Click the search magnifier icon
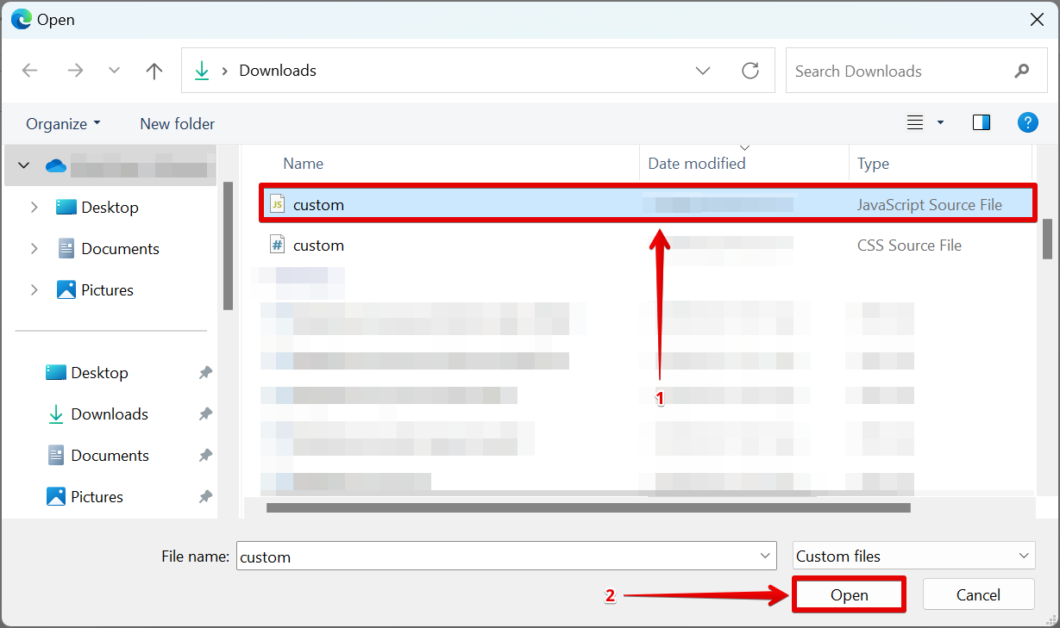 [1022, 71]
